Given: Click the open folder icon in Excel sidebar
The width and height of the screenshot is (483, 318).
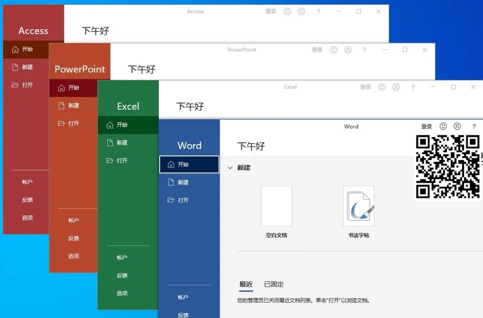Looking at the screenshot, I should pos(110,160).
